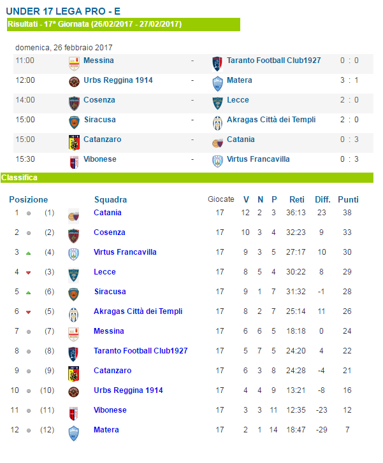Click the Matera crest in the standings table

click(x=73, y=433)
